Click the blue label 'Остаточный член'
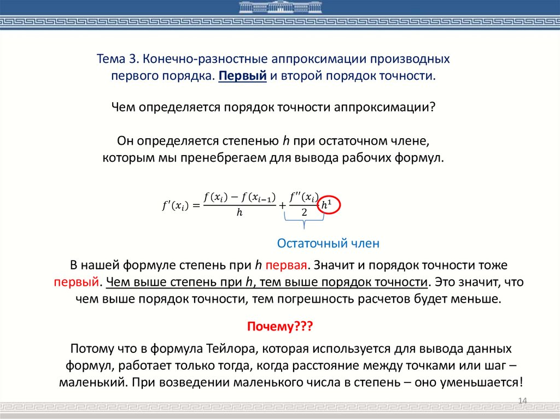 328,244
